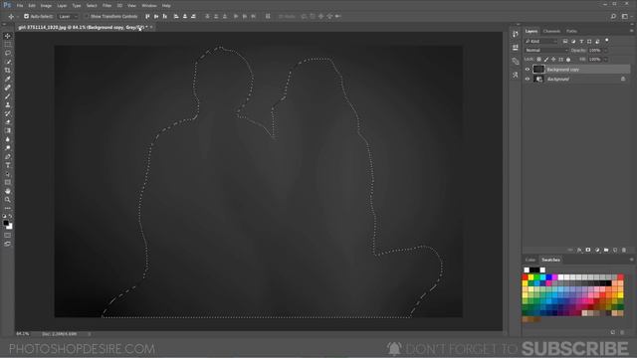Pick the white swatch atop Swatches
Image resolution: width=637 pixels, height=358 pixels.
click(x=527, y=269)
